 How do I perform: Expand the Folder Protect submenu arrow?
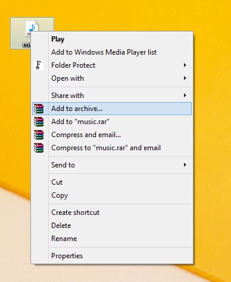pyautogui.click(x=185, y=65)
